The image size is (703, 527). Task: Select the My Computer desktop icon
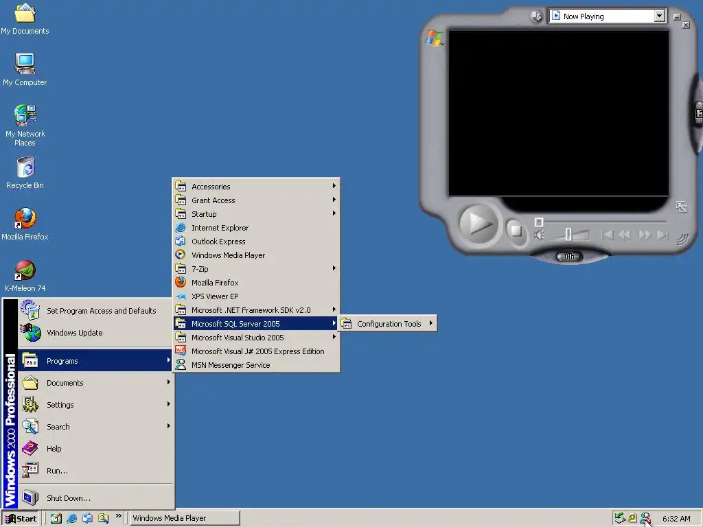coord(25,69)
